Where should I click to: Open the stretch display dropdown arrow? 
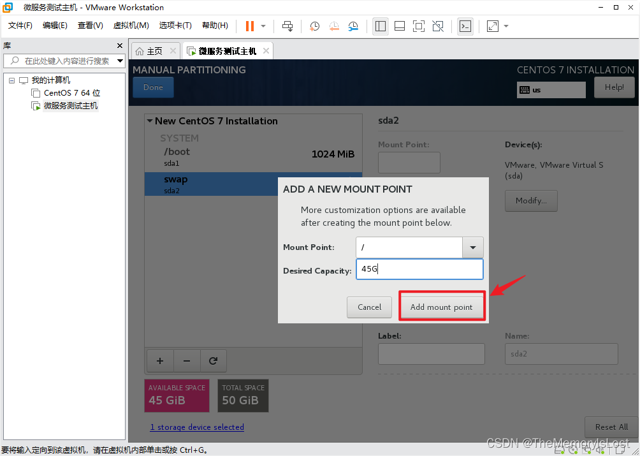[506, 26]
